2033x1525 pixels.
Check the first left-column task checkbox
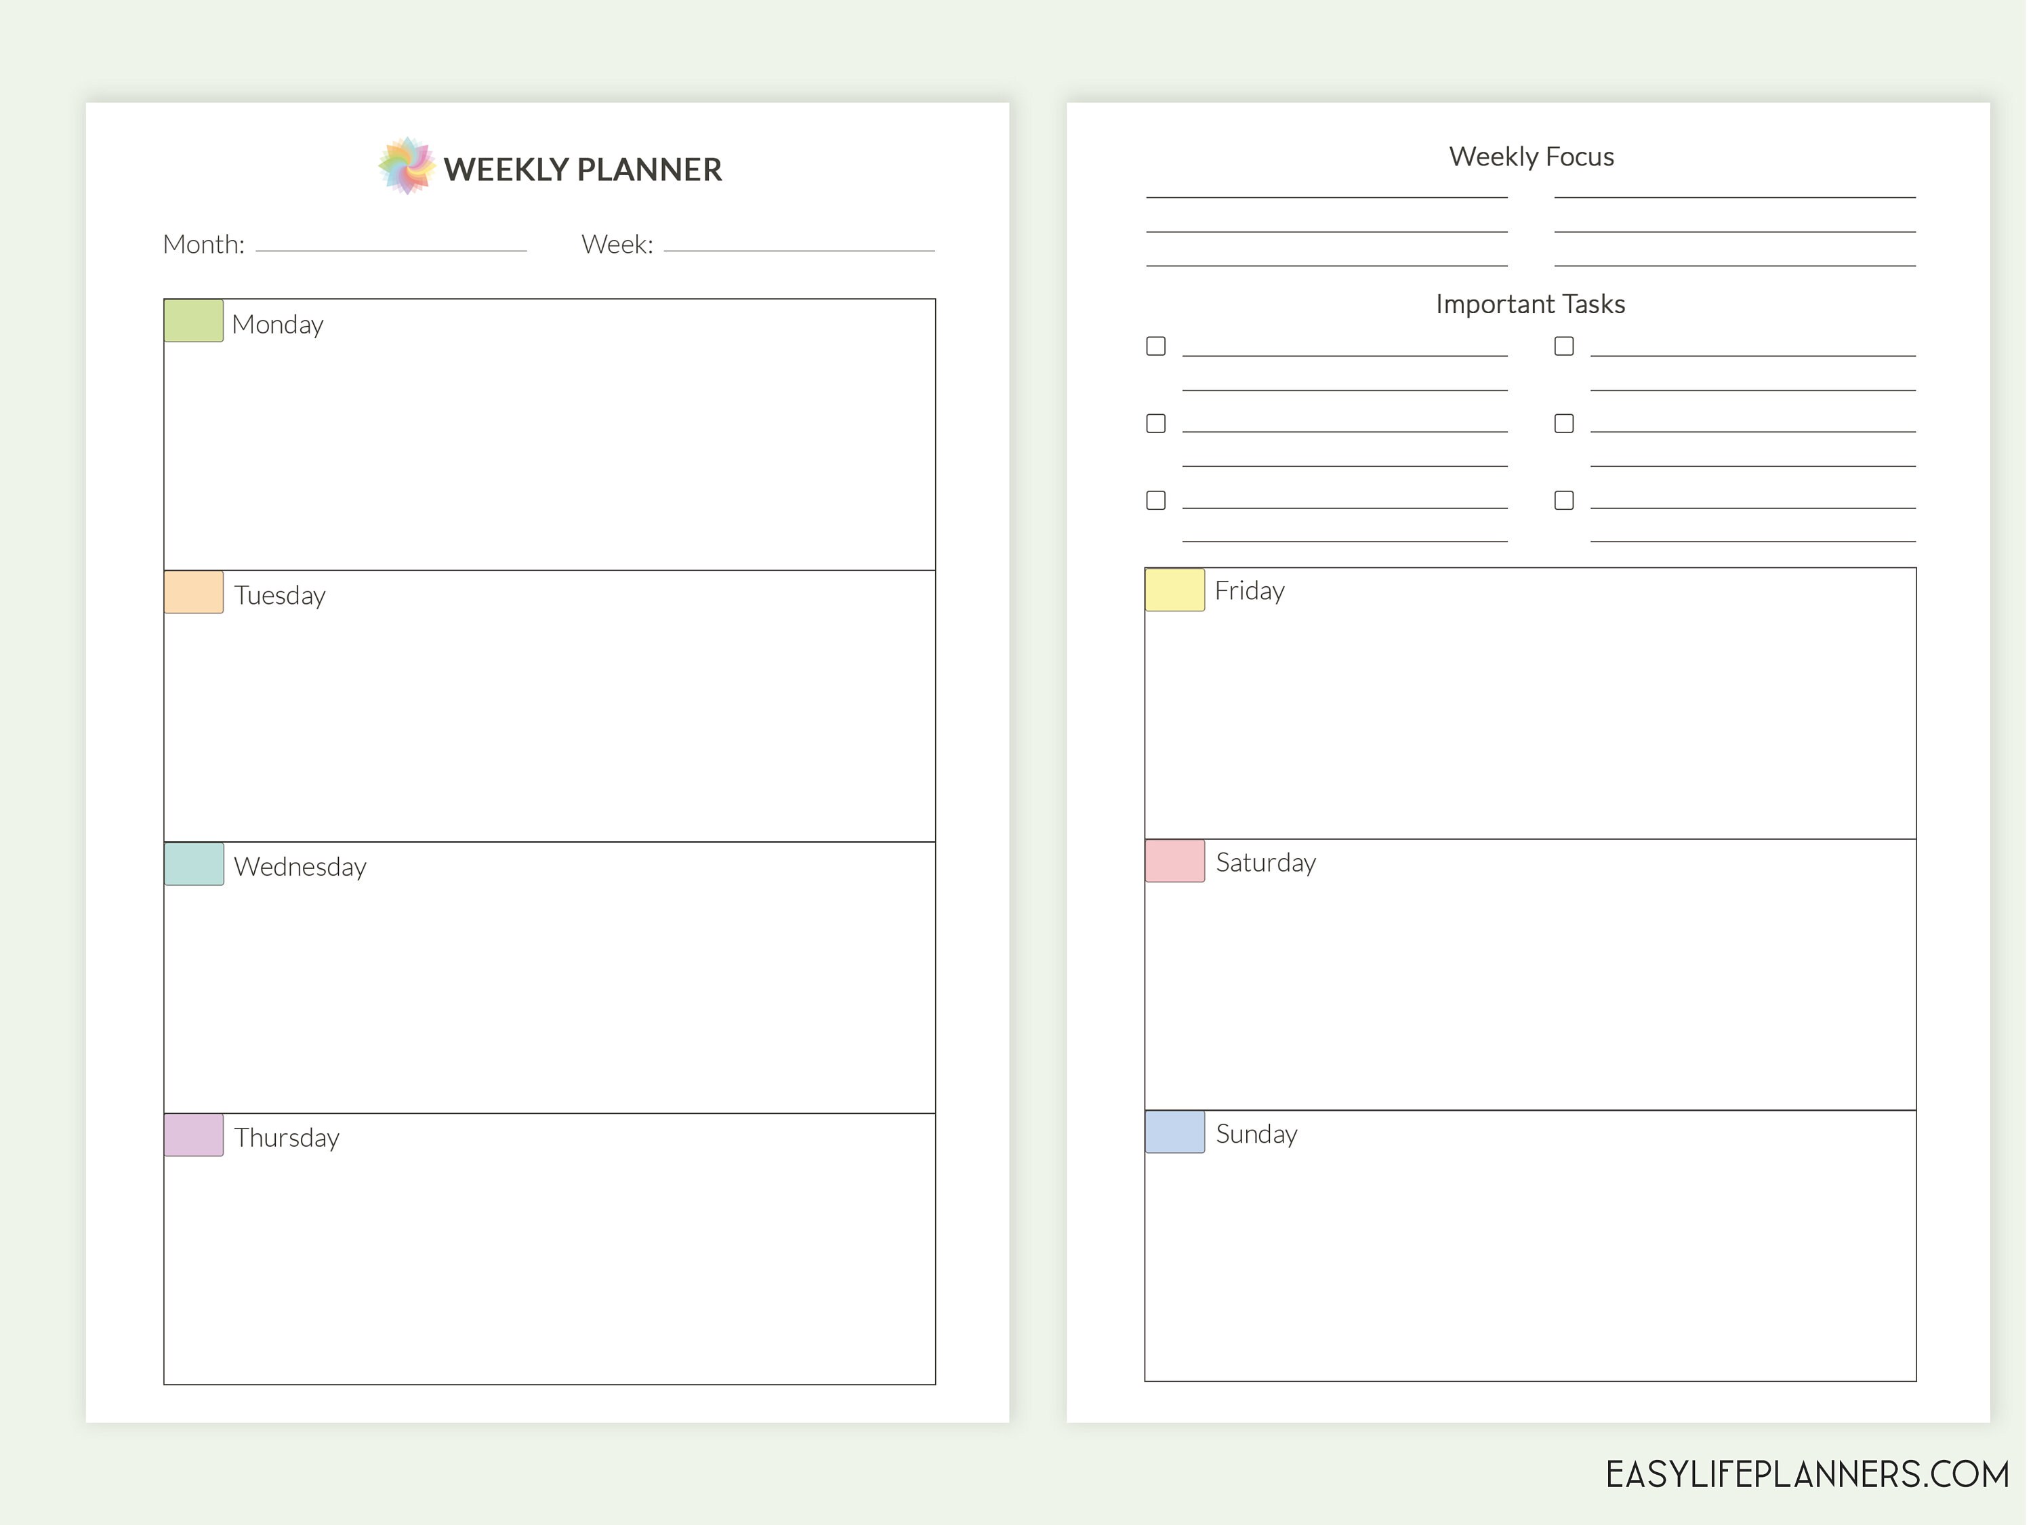(x=1156, y=346)
